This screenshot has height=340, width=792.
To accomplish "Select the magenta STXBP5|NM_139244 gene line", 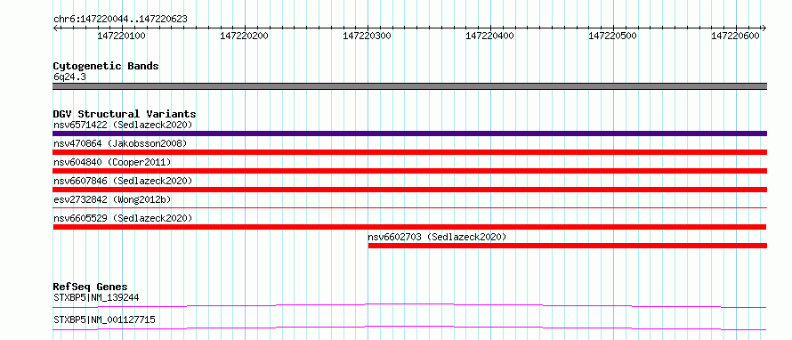I will click(409, 305).
